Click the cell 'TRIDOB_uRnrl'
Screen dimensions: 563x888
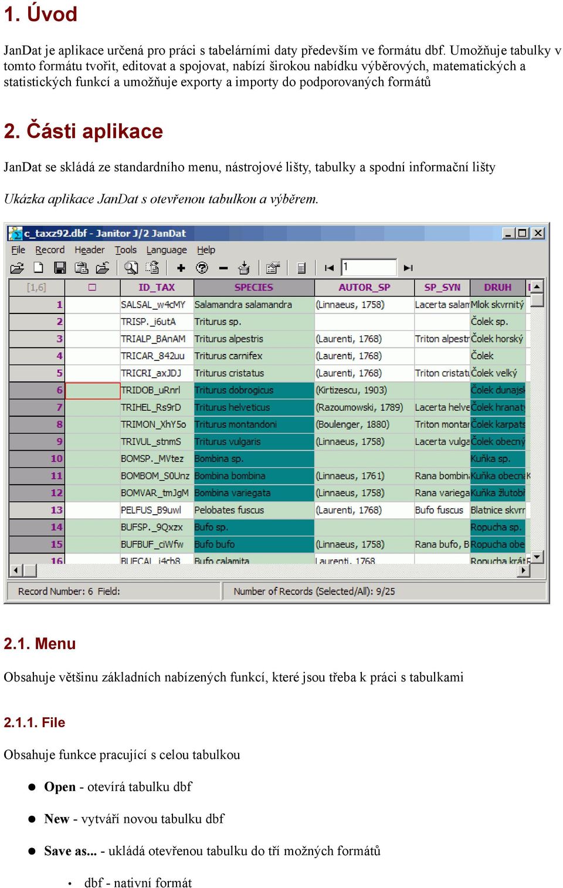tap(157, 390)
